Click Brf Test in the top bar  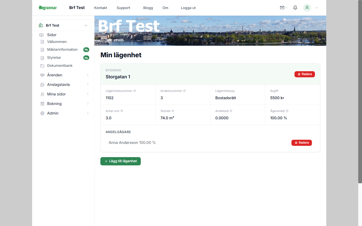tap(77, 8)
